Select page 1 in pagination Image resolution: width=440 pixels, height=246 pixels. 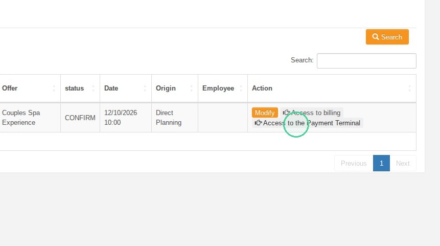(381, 163)
